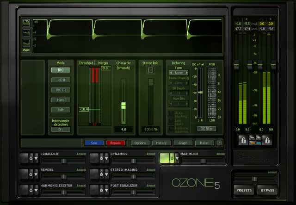Click the Solo button
This screenshot has height=205, width=296.
coord(94,143)
